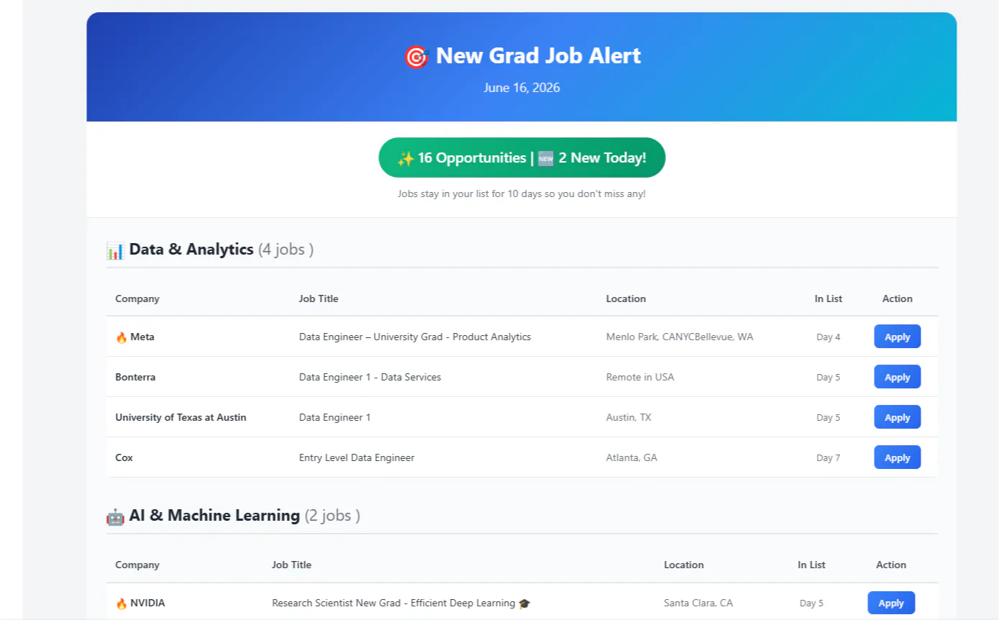
Task: Click the Austin, TX location
Action: tap(629, 417)
